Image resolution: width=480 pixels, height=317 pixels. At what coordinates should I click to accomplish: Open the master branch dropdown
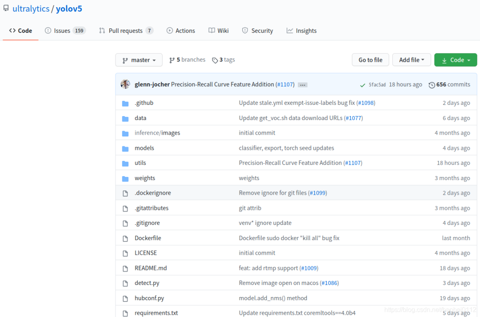(x=139, y=60)
